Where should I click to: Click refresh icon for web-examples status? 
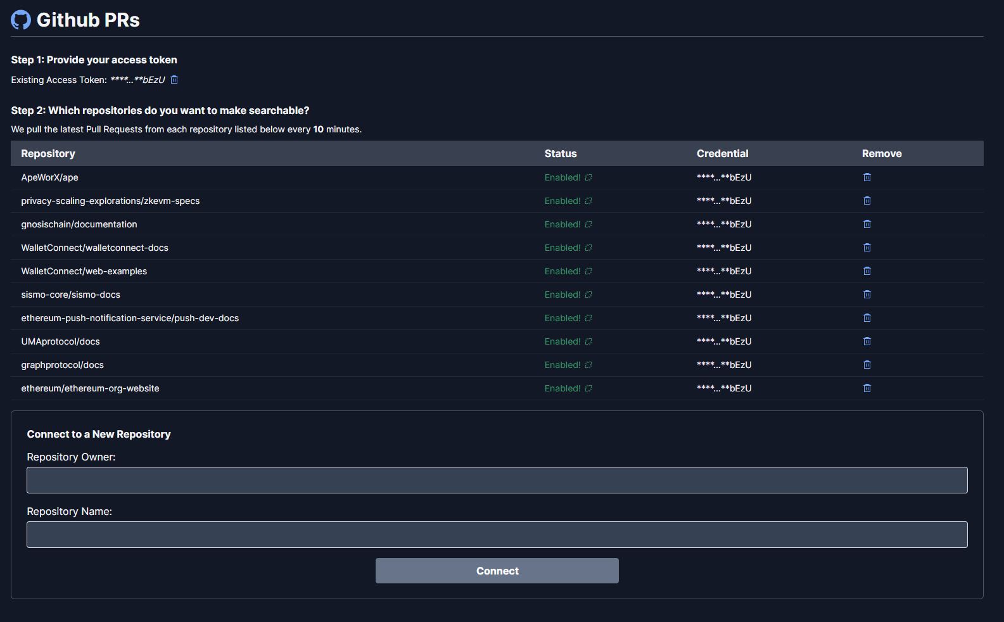[588, 271]
